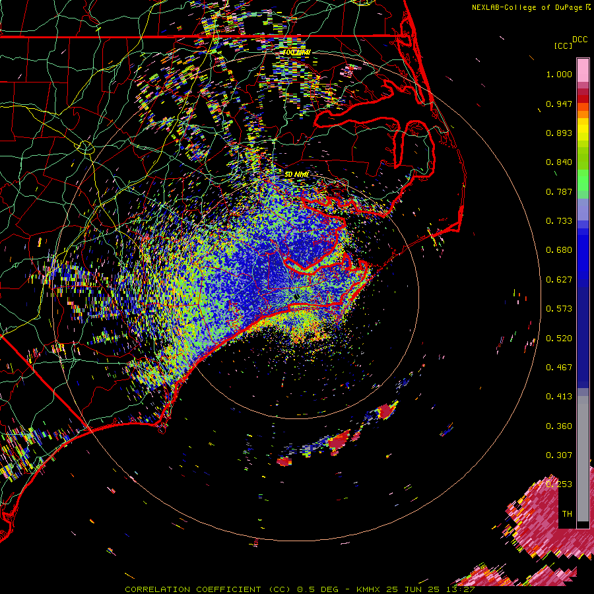Click the 0.787 scale value
This screenshot has height=594, width=594.
point(559,191)
